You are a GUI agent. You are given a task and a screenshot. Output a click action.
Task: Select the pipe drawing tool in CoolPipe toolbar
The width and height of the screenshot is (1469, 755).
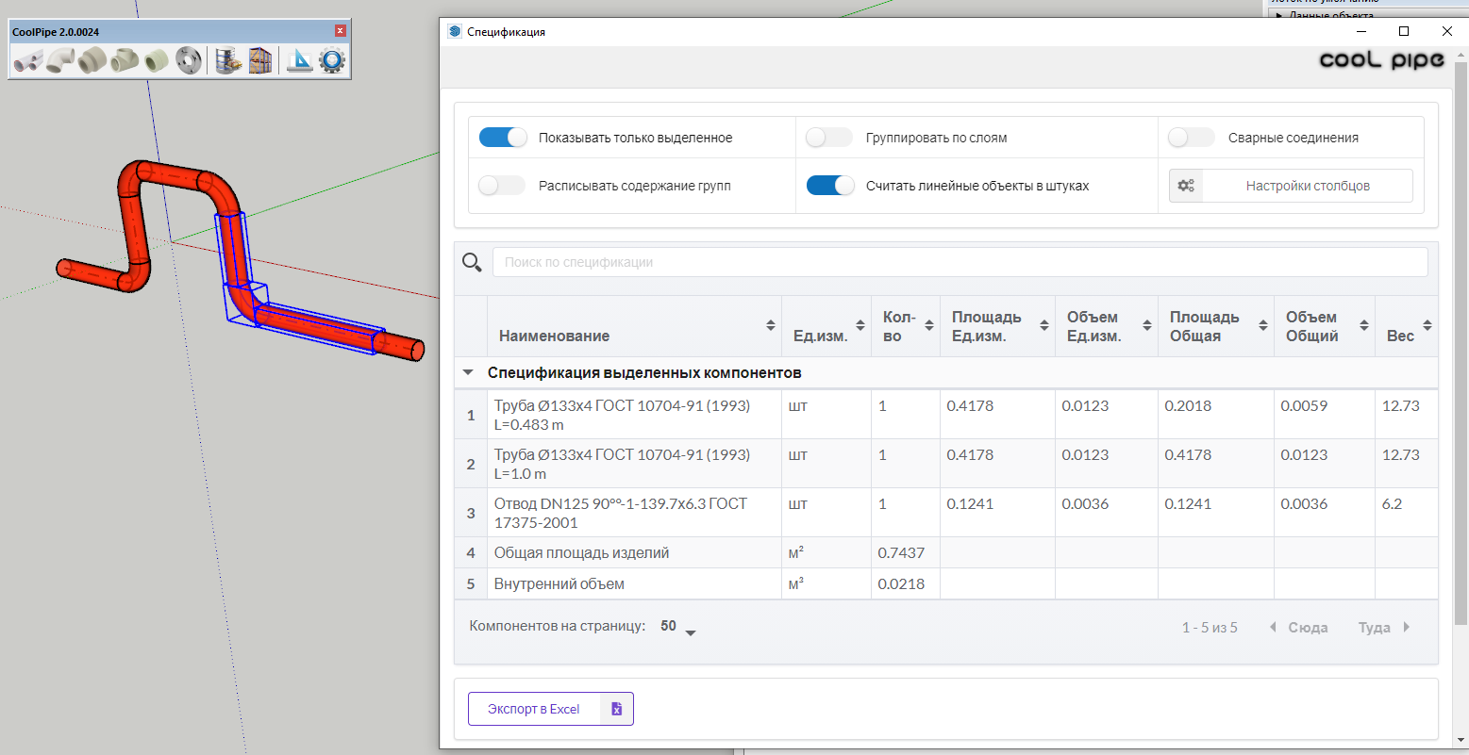tap(28, 61)
